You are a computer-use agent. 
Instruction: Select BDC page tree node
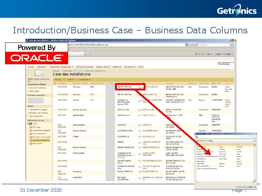click(36, 127)
